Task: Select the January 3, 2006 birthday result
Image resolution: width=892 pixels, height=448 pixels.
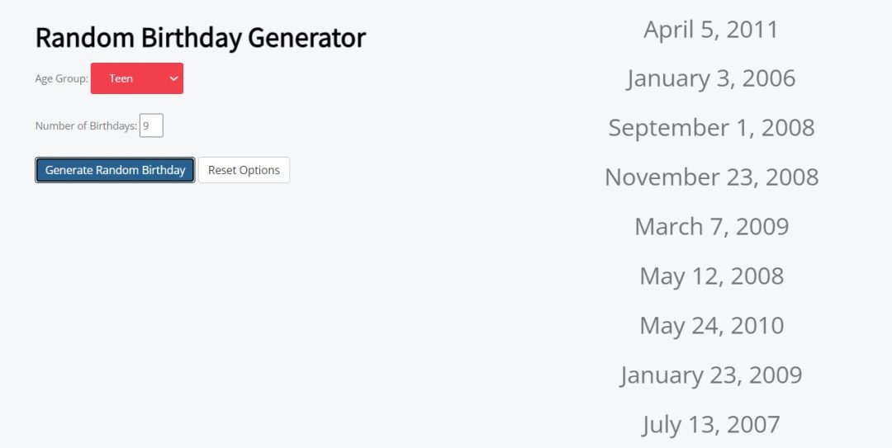Action: 711,78
